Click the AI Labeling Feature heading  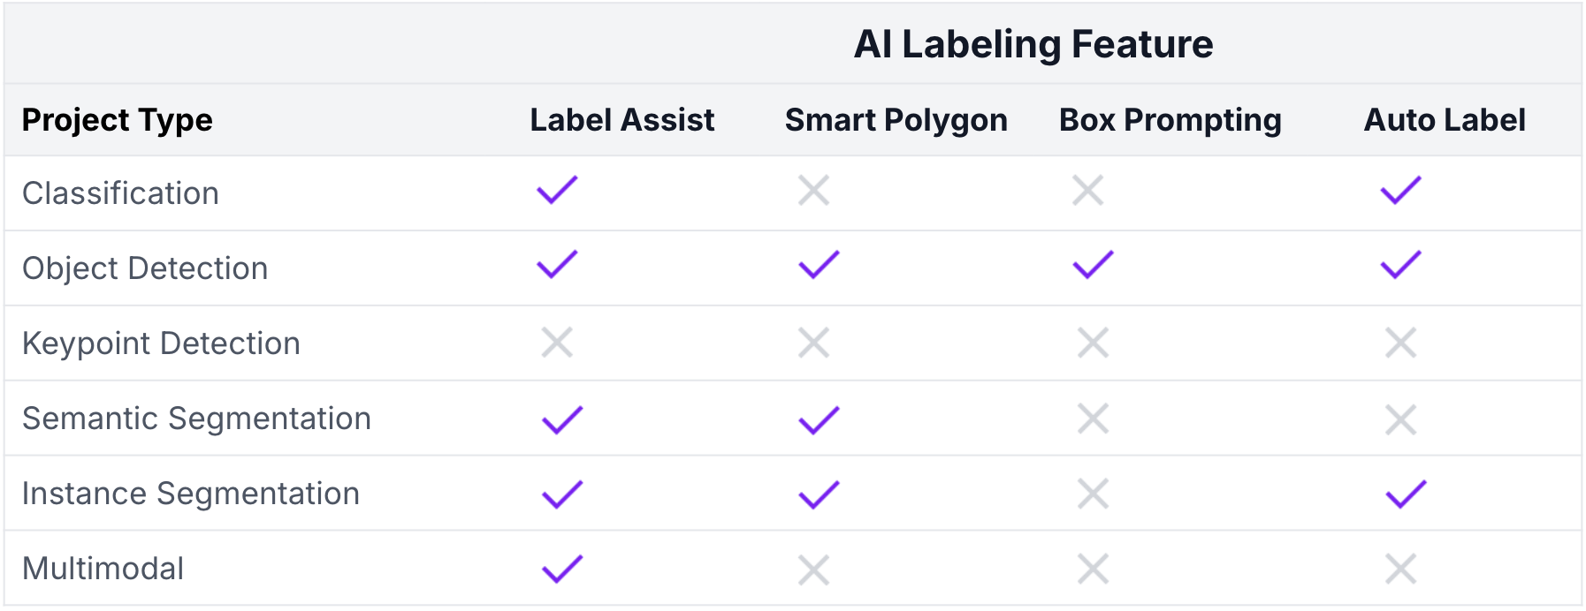pos(1033,44)
